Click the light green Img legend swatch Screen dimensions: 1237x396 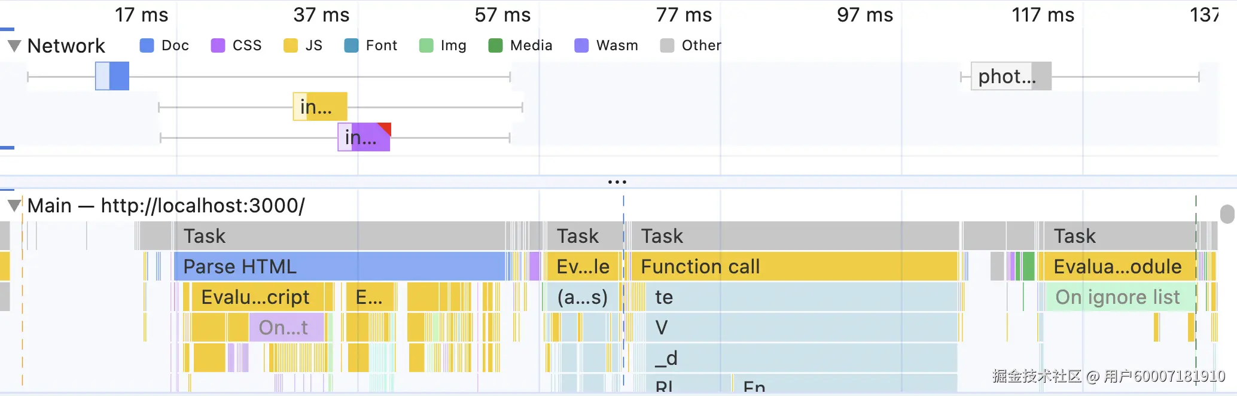tap(426, 46)
